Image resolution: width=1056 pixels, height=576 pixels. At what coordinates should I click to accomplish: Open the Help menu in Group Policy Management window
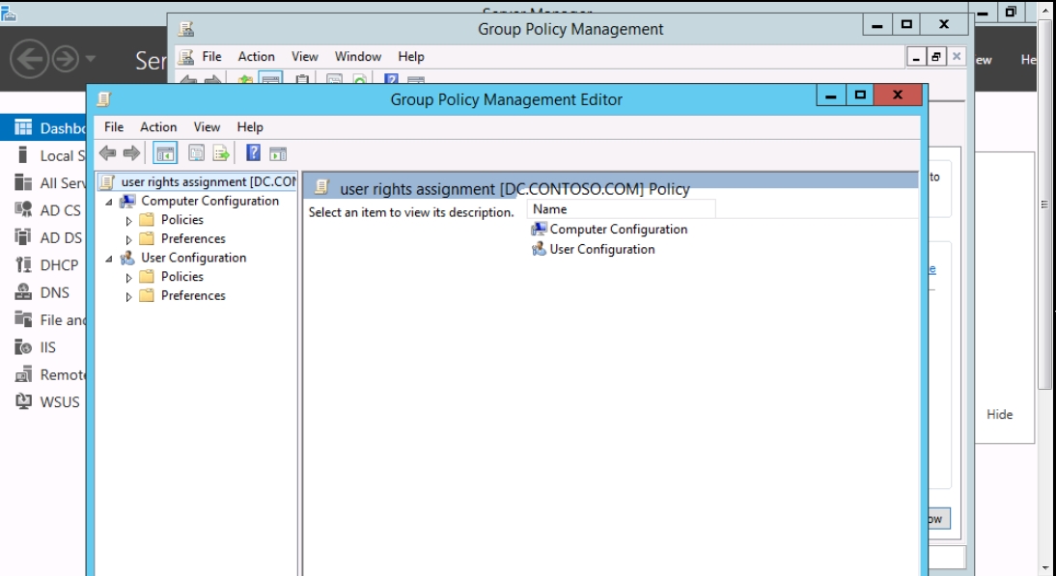point(411,57)
